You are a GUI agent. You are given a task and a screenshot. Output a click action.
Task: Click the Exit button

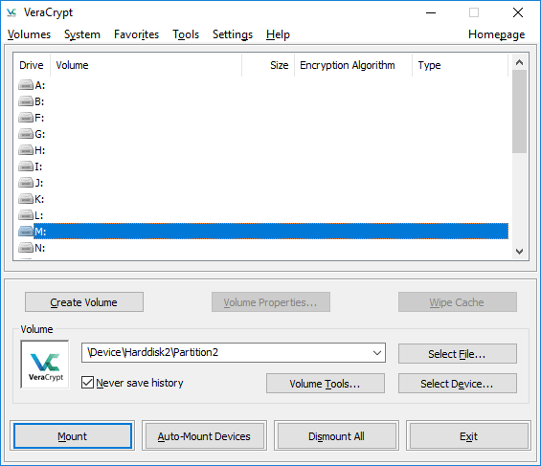[x=468, y=436]
